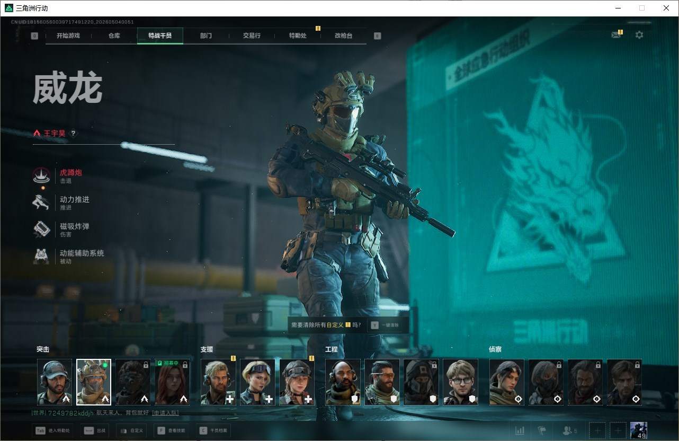Select the highlighted 威龙 helmeted operator portrait
The width and height of the screenshot is (679, 441).
[94, 382]
